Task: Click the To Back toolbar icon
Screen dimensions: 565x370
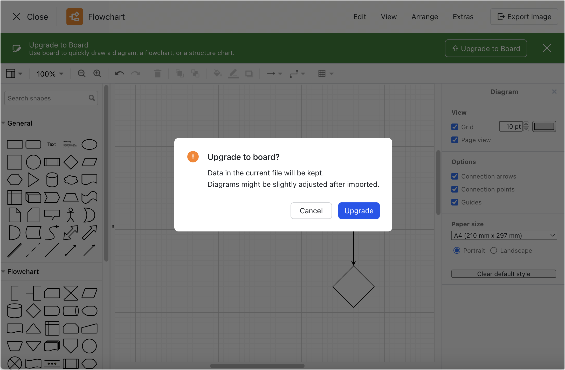Action: (x=195, y=74)
